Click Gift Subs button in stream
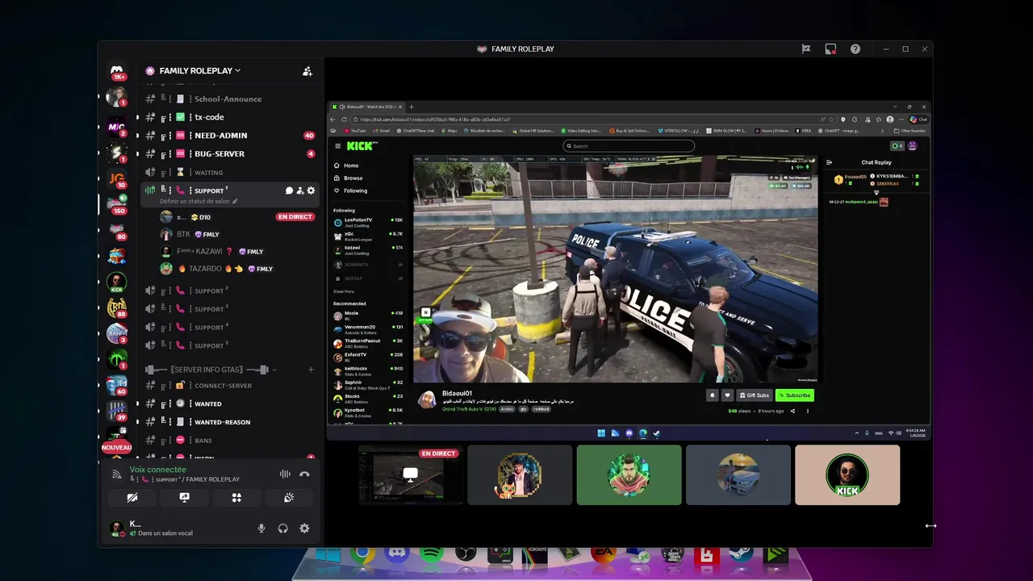The image size is (1033, 581). point(755,395)
